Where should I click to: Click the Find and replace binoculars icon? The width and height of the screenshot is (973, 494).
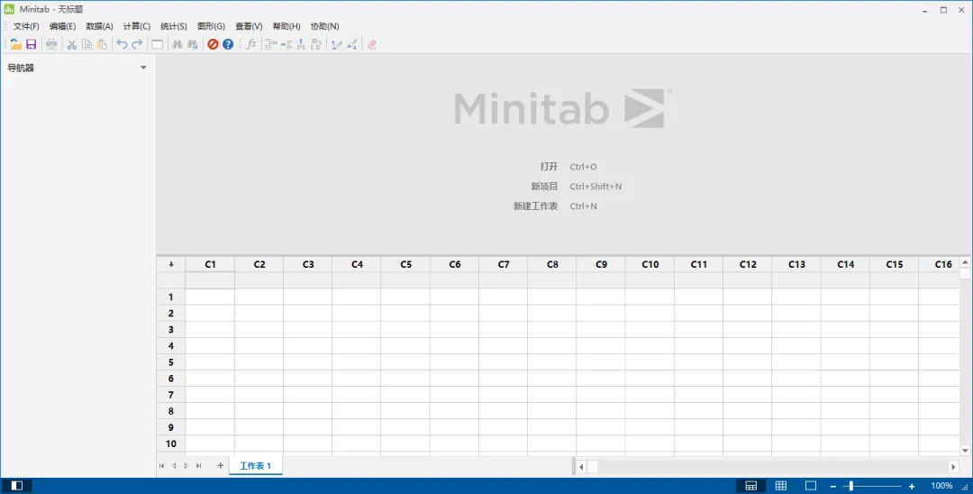click(x=193, y=44)
